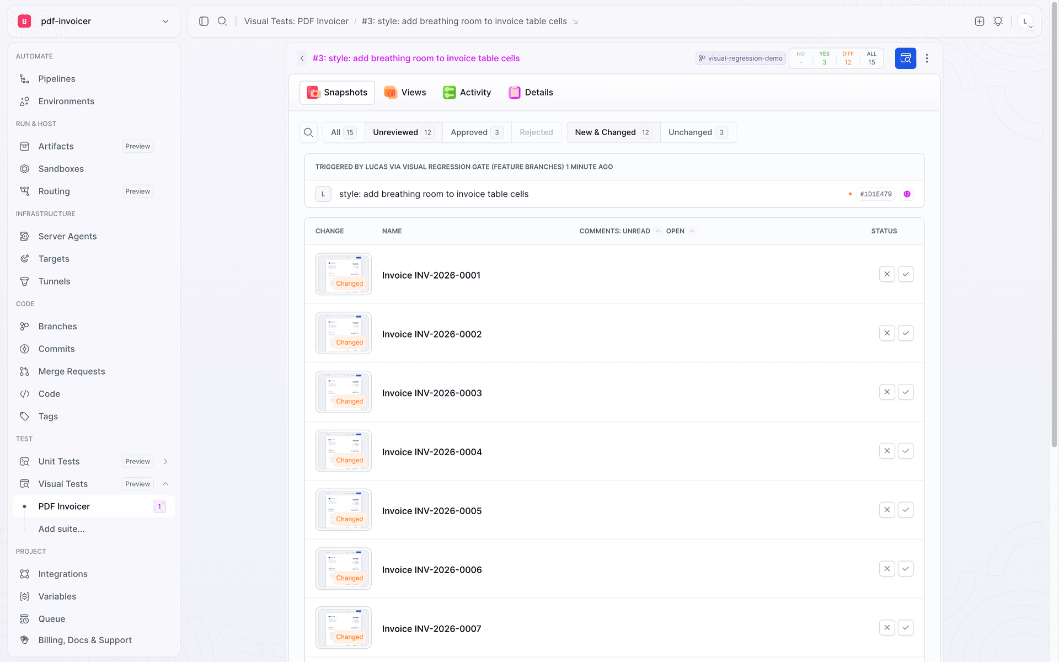This screenshot has width=1059, height=662.
Task: Click the search icon in the top bar
Action: click(x=222, y=21)
